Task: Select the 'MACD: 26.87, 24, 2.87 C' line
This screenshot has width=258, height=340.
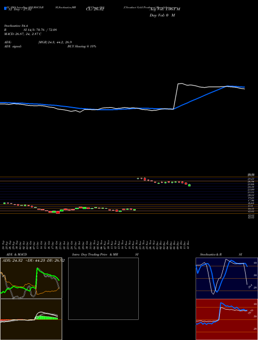Action: [x=23, y=34]
